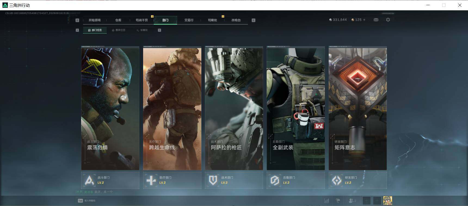The height and width of the screenshot is (206, 468).
Task: Click the Q key icon left of tabs
Action: pyautogui.click(x=77, y=20)
